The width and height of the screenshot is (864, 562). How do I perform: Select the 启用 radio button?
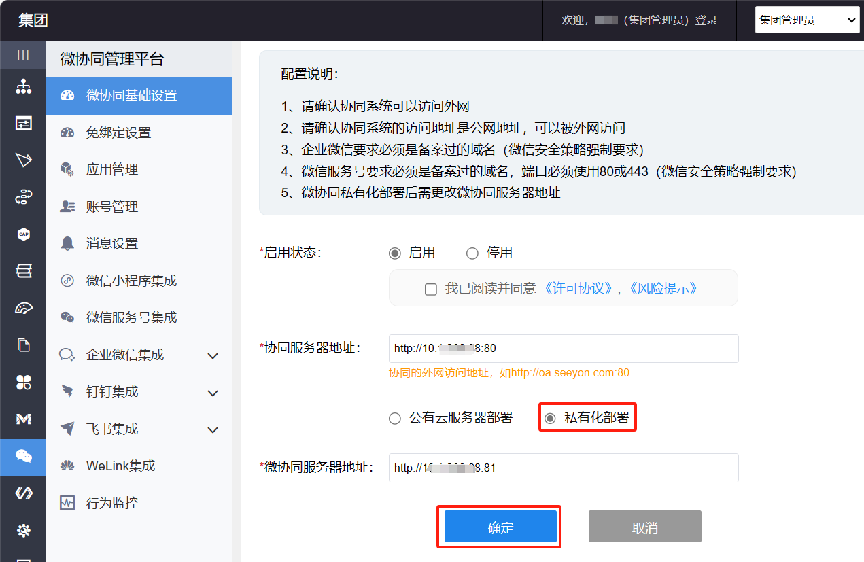coord(395,253)
